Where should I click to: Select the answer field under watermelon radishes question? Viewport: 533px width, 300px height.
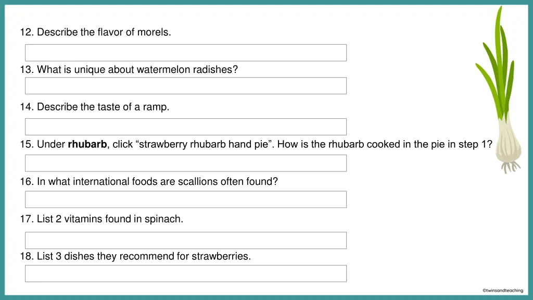pyautogui.click(x=186, y=86)
